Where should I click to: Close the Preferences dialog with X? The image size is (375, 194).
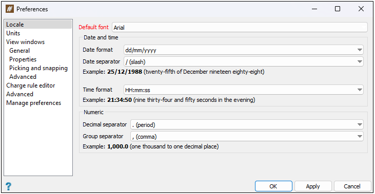pos(361,9)
